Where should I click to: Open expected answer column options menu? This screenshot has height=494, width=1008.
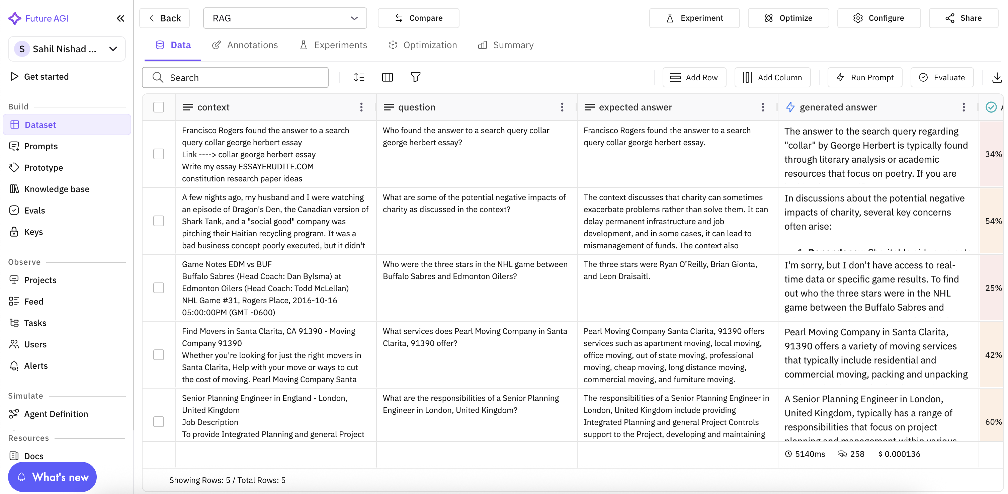point(763,107)
